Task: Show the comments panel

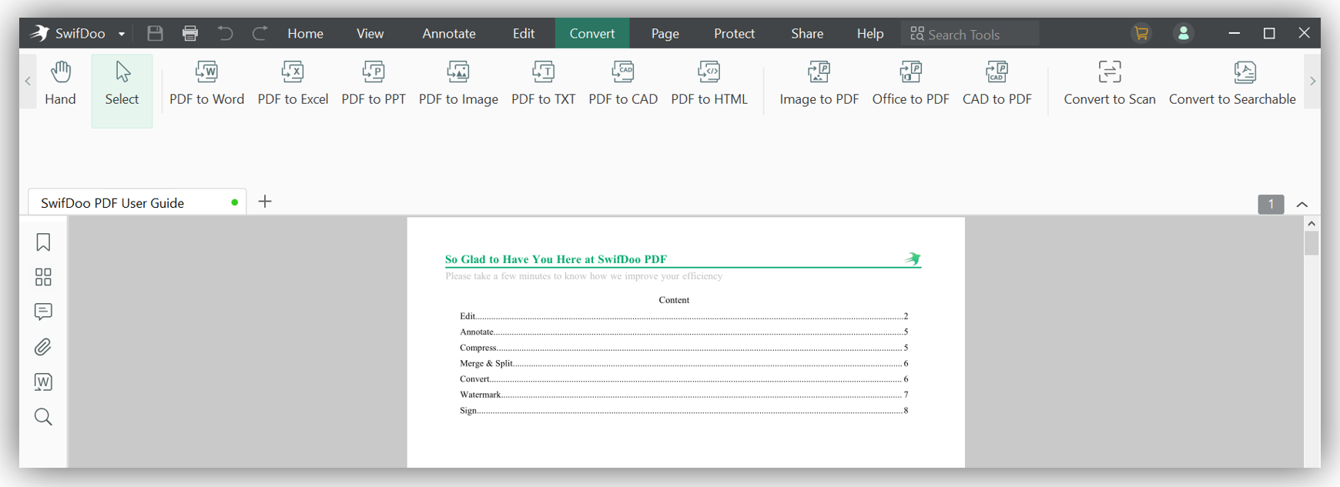Action: coord(43,312)
